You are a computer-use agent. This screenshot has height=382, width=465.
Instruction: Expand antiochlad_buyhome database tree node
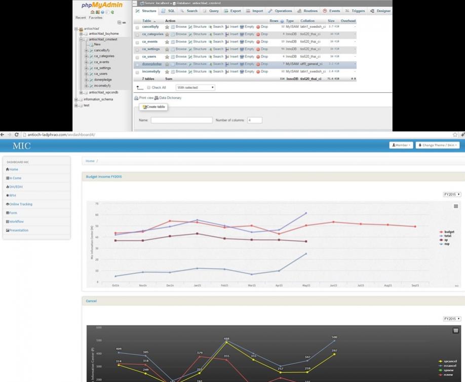point(81,34)
